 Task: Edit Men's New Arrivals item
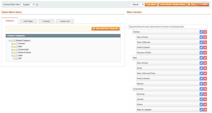pos(201,63)
